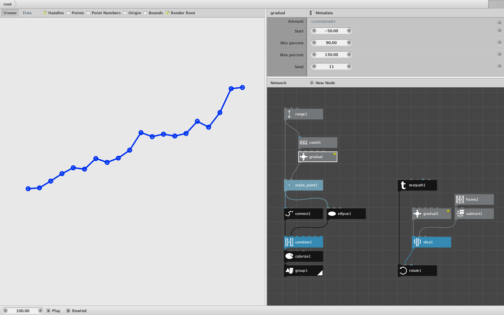Viewport: 504px width, 315px height.
Task: Click the Metadata icon
Action: [x=311, y=13]
